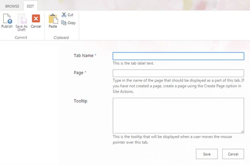Click the "Tooltip" field label
The height and width of the screenshot is (165, 250).
tap(80, 101)
